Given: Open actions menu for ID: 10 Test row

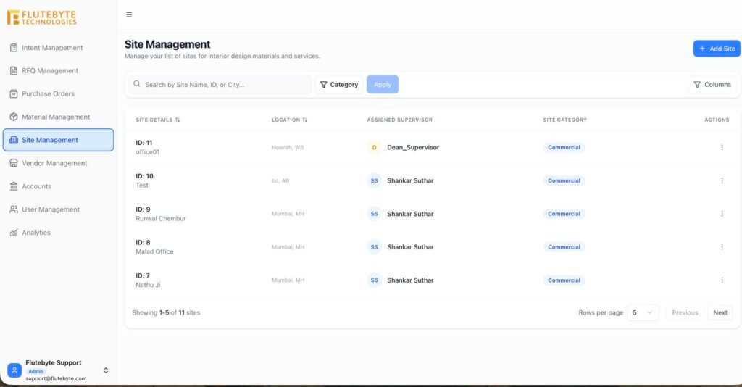Looking at the screenshot, I should coord(722,180).
